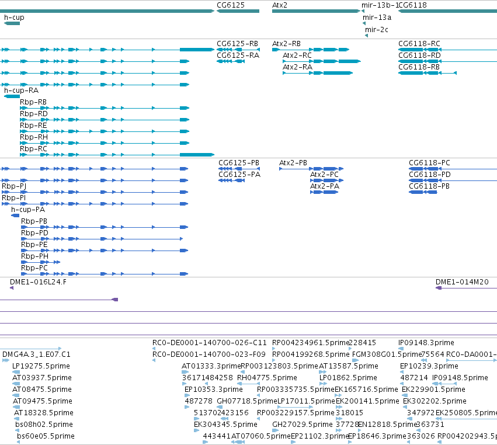Screen dimensions: 497x445
Task: Select the AT03937.5prime EST label
Action: 42,378
